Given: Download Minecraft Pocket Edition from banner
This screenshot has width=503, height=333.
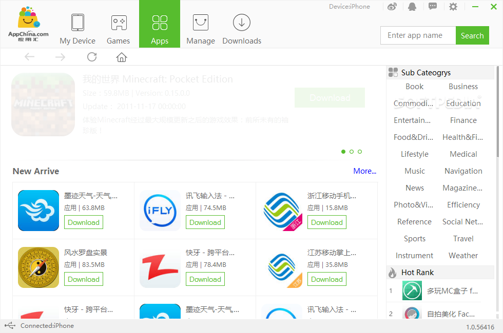Looking at the screenshot, I should [330, 98].
